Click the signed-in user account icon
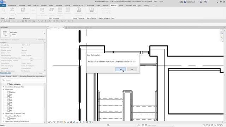This screenshot has width=226, height=127. [x=185, y=2]
